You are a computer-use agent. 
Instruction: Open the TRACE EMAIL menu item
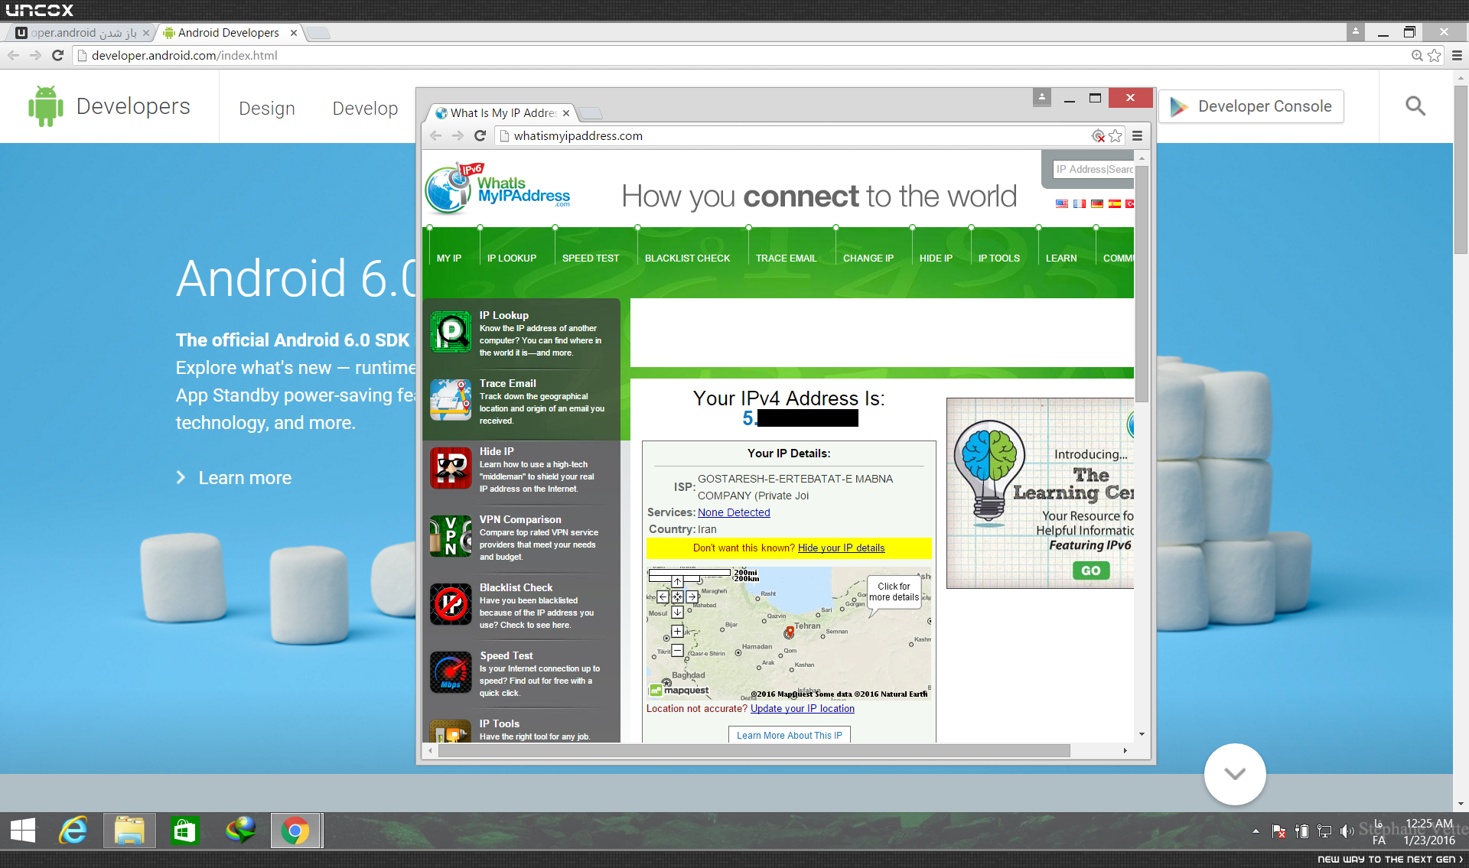point(786,258)
